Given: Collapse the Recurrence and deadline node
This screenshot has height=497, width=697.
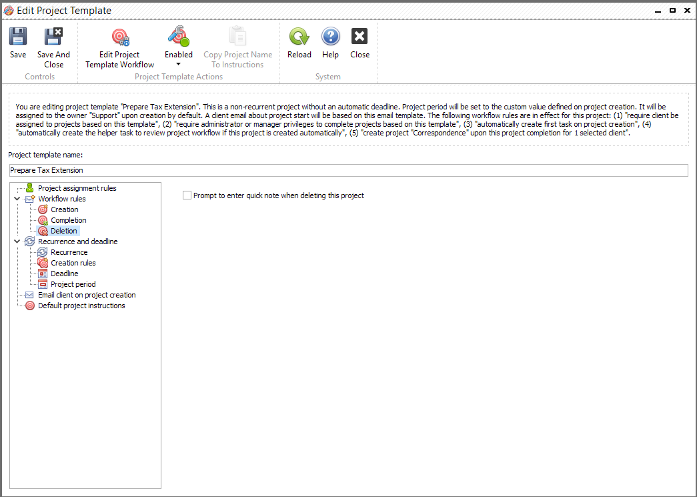Looking at the screenshot, I should pyautogui.click(x=17, y=241).
